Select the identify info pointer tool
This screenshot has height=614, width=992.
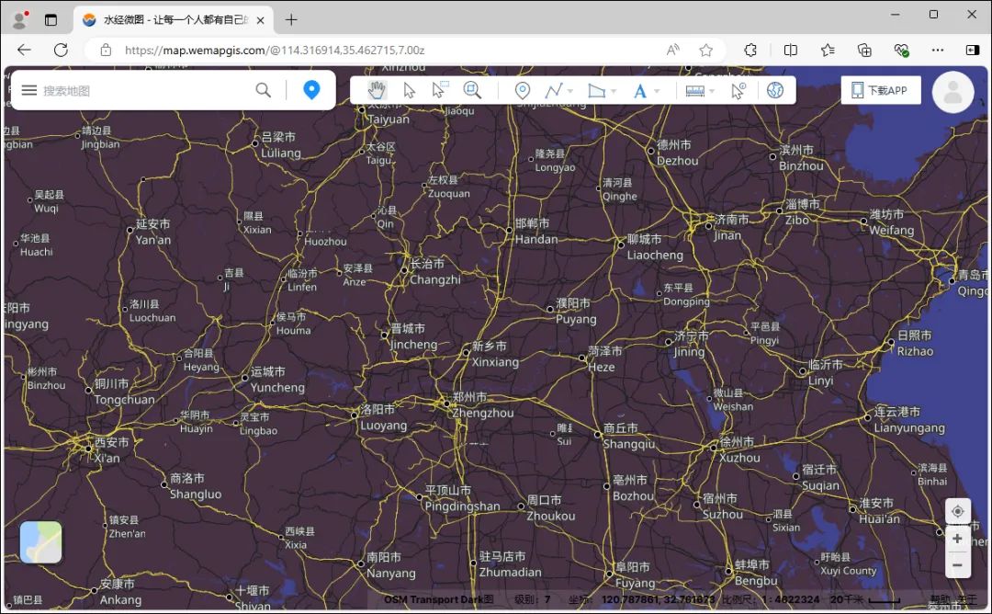[738, 90]
